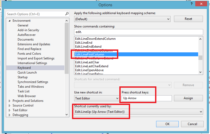Click the 'Show commands containing' text field
This screenshot has height=134, width=210.
click(x=139, y=32)
